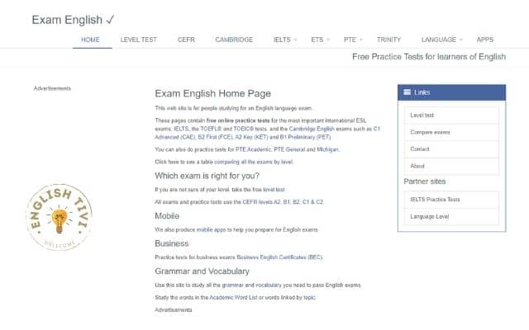The height and width of the screenshot is (330, 529).
Task: Follow the TOEIC® link in the paragraph
Action: (243, 129)
